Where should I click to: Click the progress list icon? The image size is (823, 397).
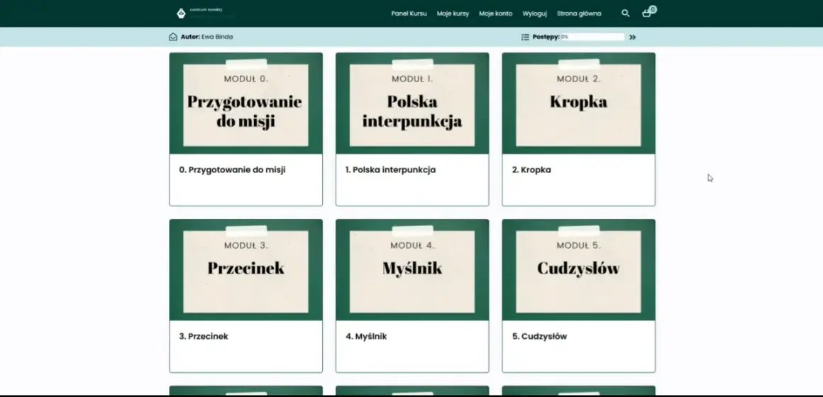point(525,37)
